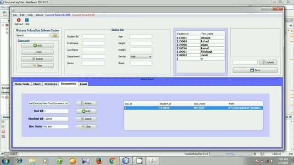Switch to the Chart tab
The height and width of the screenshot is (165, 294).
tap(37, 84)
